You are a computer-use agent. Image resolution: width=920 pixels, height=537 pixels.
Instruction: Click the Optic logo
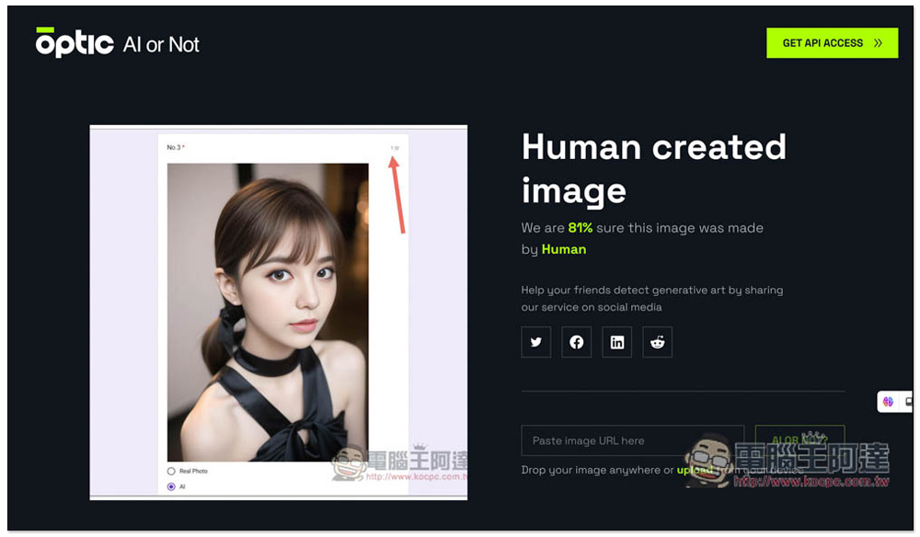click(x=75, y=43)
